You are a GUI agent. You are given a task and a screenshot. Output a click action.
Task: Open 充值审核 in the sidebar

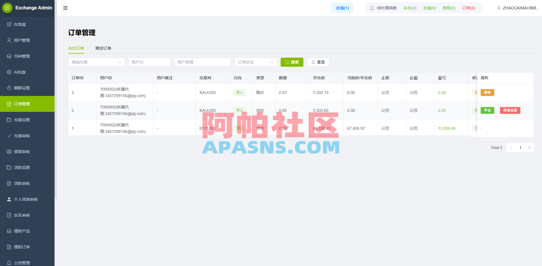click(27, 136)
